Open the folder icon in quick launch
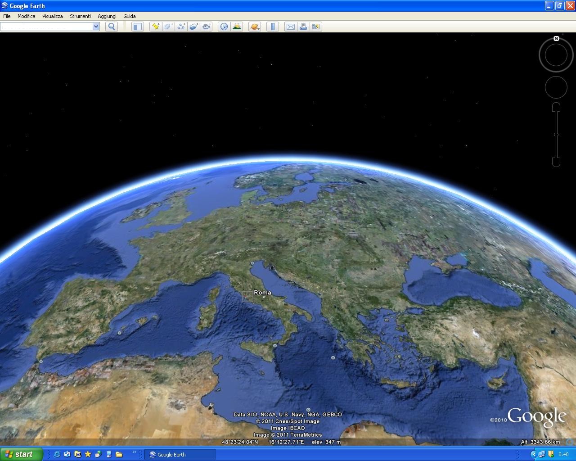 [119, 454]
